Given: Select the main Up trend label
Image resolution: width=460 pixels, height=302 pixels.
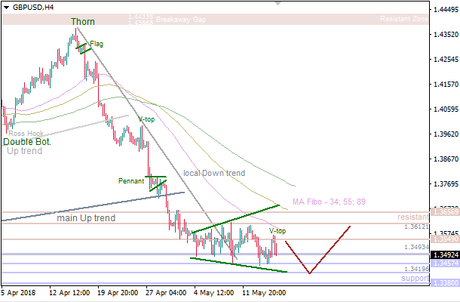Looking at the screenshot, I should point(86,218).
